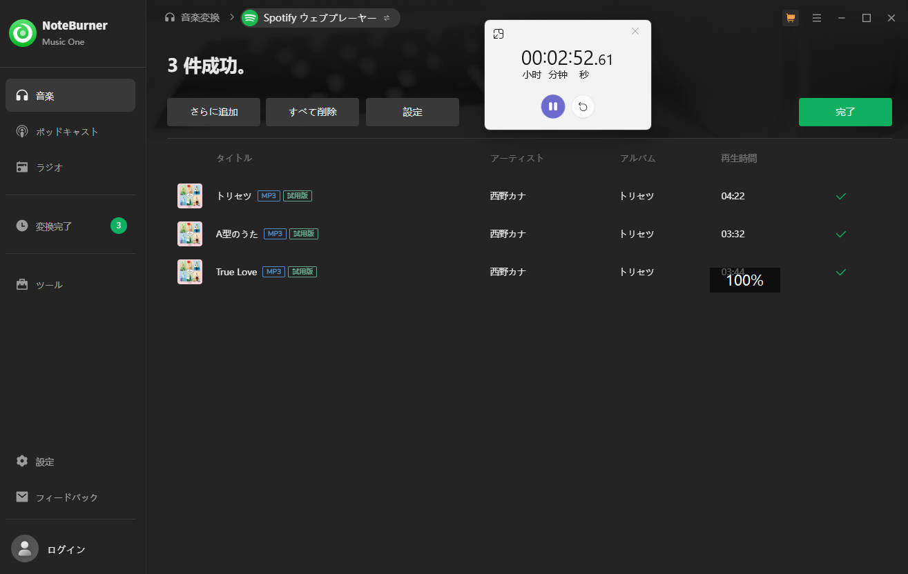Open the shopping cart icon

point(791,18)
